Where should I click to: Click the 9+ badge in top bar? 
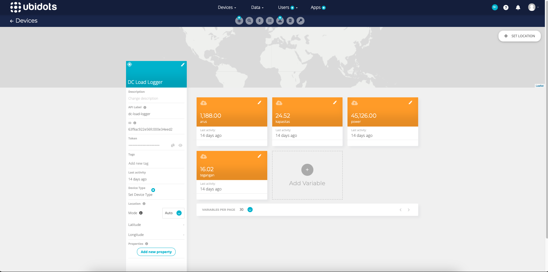[x=495, y=7]
